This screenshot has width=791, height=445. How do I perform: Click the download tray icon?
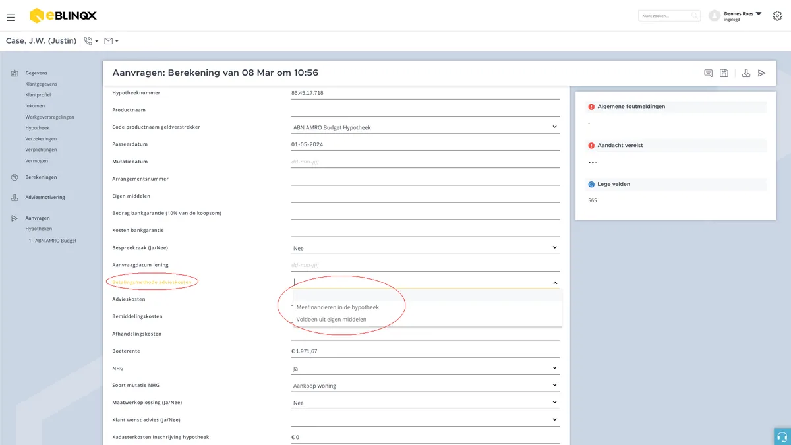pos(746,73)
